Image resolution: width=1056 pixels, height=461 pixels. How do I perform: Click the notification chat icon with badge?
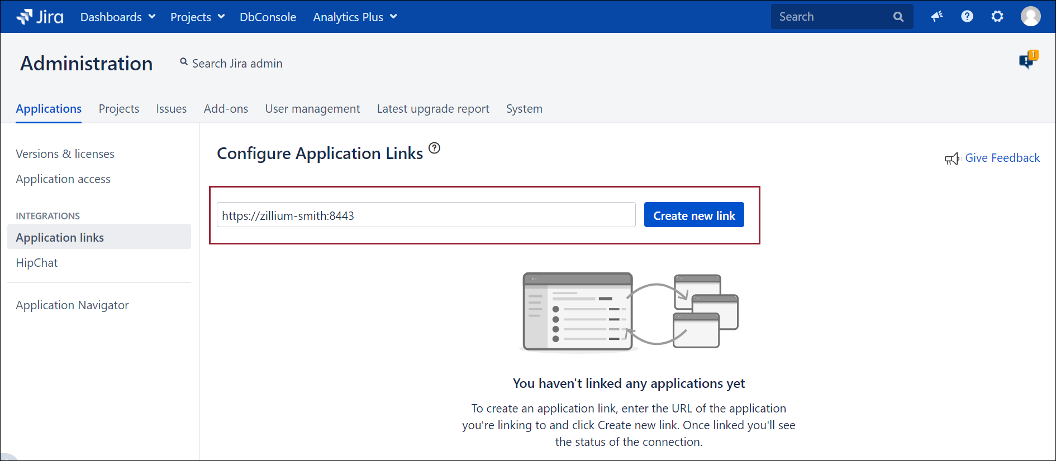pos(1027,60)
